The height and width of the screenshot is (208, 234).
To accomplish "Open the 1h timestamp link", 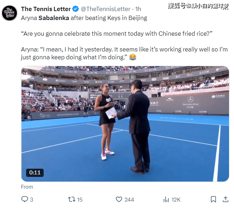I will coord(138,9).
